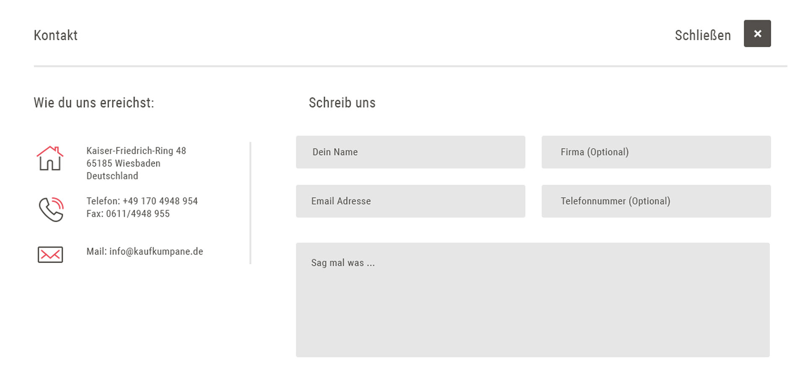
Task: Click the Fax 0611/4948 955 line
Action: 128,214
